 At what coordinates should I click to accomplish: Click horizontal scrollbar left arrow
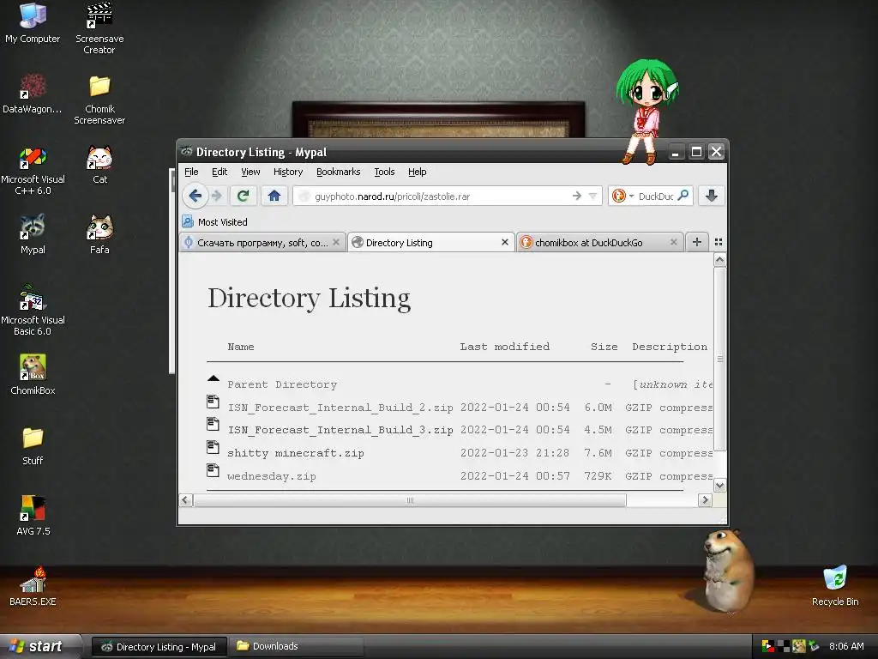[186, 500]
